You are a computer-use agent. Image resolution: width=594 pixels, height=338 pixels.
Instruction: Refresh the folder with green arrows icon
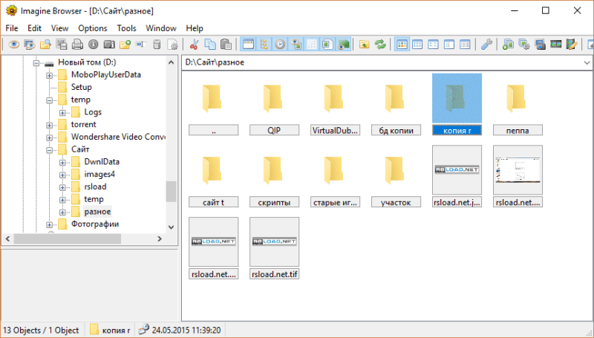pos(380,45)
